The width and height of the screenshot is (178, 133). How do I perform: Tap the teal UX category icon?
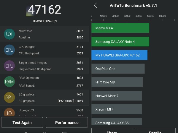9,34
